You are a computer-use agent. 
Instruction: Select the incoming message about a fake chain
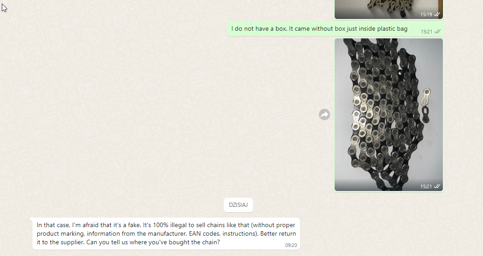pos(166,234)
